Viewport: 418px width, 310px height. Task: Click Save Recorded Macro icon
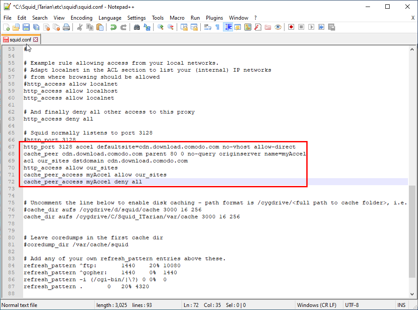coord(331,27)
